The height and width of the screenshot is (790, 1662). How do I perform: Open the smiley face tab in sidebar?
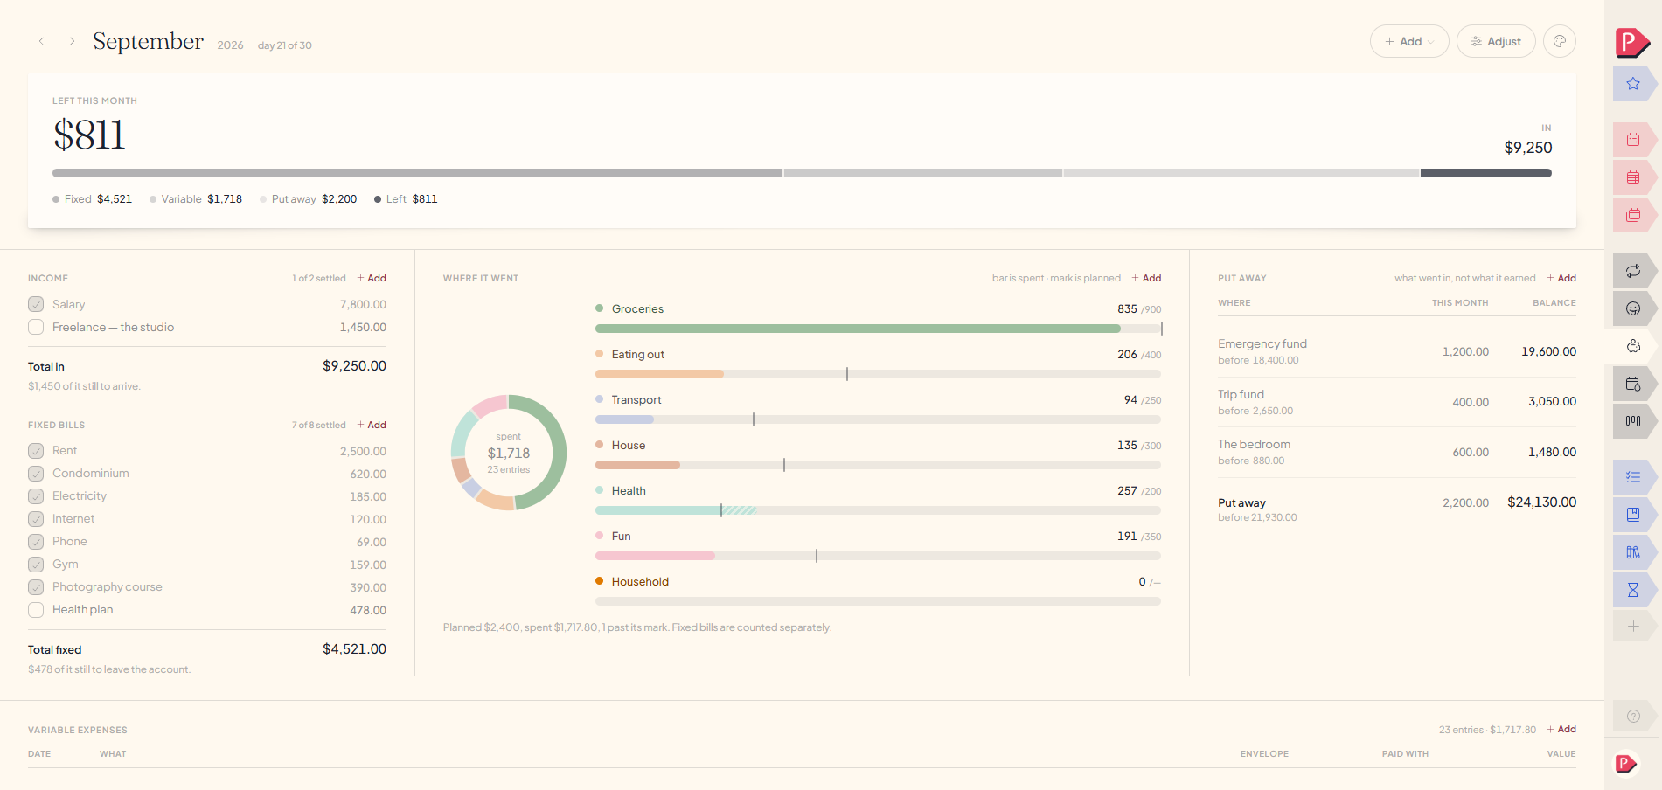pyautogui.click(x=1633, y=308)
